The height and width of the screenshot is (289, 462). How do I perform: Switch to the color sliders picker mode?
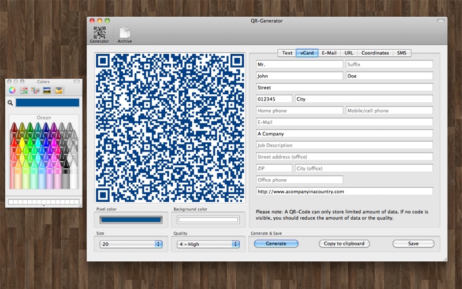click(x=24, y=90)
